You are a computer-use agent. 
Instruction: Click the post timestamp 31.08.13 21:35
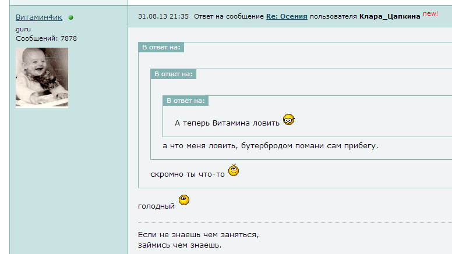point(163,16)
